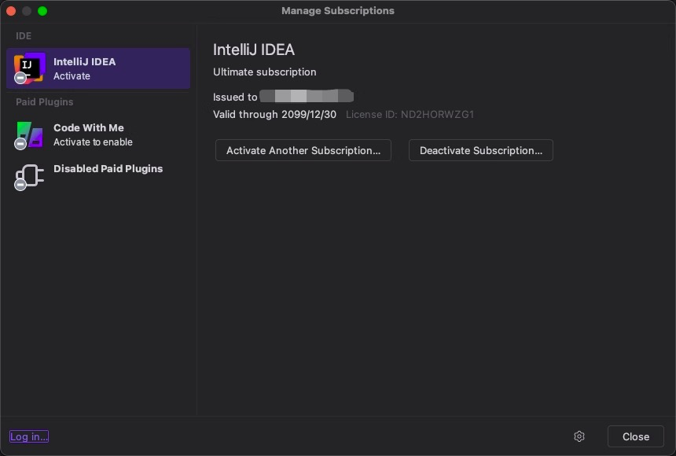Select the Disabled Paid Plugins label
The image size is (676, 456).
(x=108, y=168)
